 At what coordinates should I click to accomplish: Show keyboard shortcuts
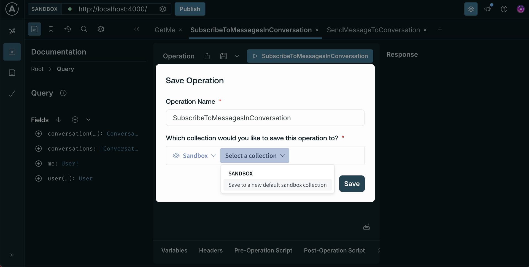point(366,227)
